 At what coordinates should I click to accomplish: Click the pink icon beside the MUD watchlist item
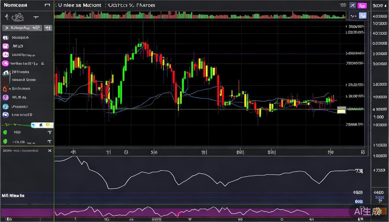coord(5,46)
